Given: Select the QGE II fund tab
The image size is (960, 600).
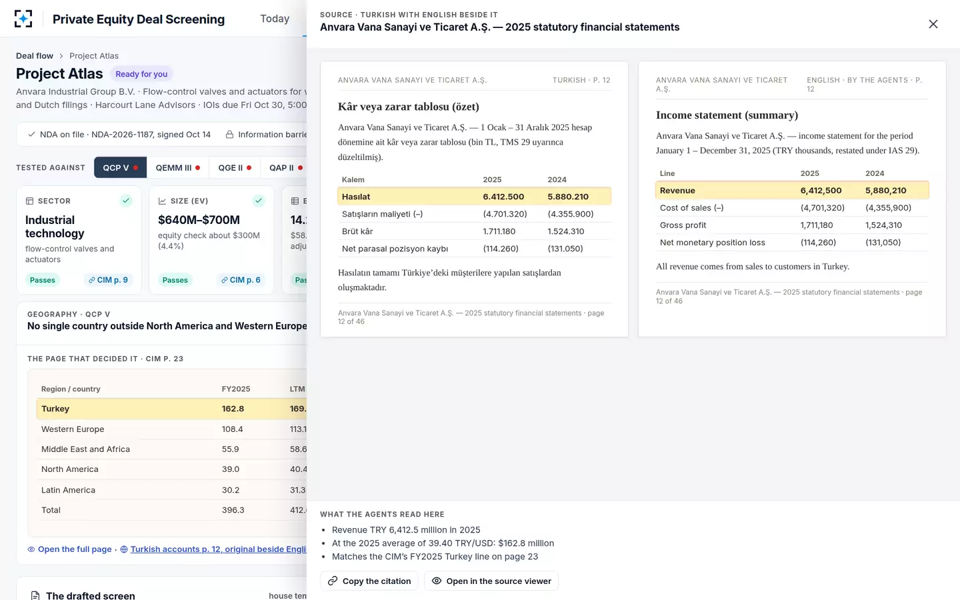Looking at the screenshot, I should click(235, 168).
